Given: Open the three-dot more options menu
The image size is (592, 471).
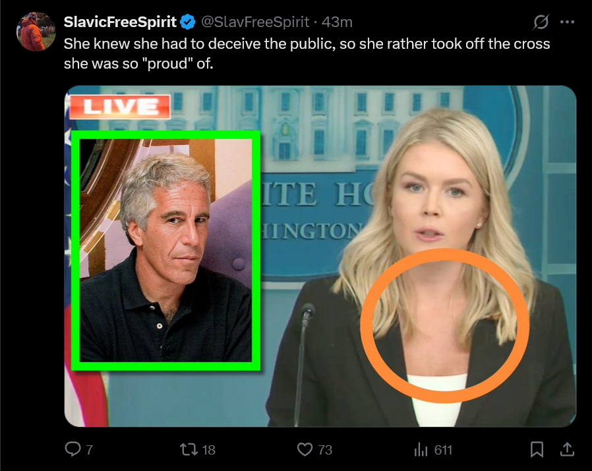Looking at the screenshot, I should (x=567, y=22).
